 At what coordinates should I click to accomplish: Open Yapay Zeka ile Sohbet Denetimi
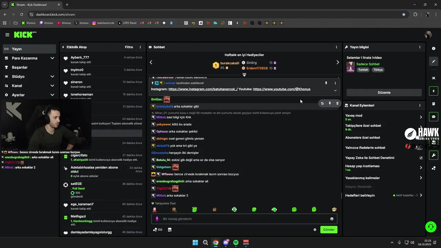point(384,158)
